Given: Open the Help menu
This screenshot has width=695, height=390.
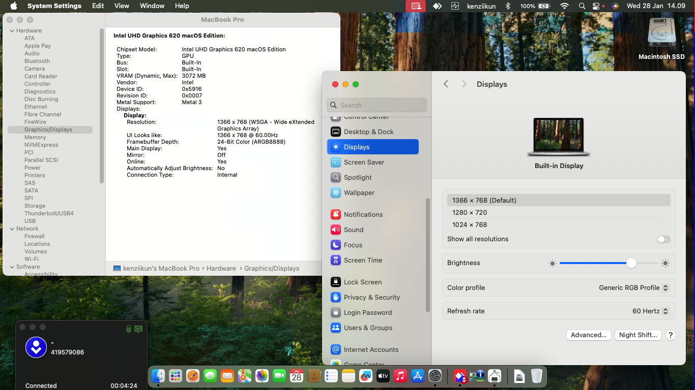Looking at the screenshot, I should tap(182, 6).
